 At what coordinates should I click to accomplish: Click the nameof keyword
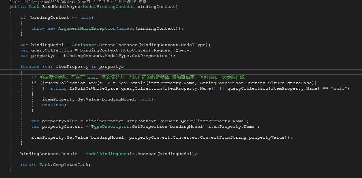coord(127,28)
